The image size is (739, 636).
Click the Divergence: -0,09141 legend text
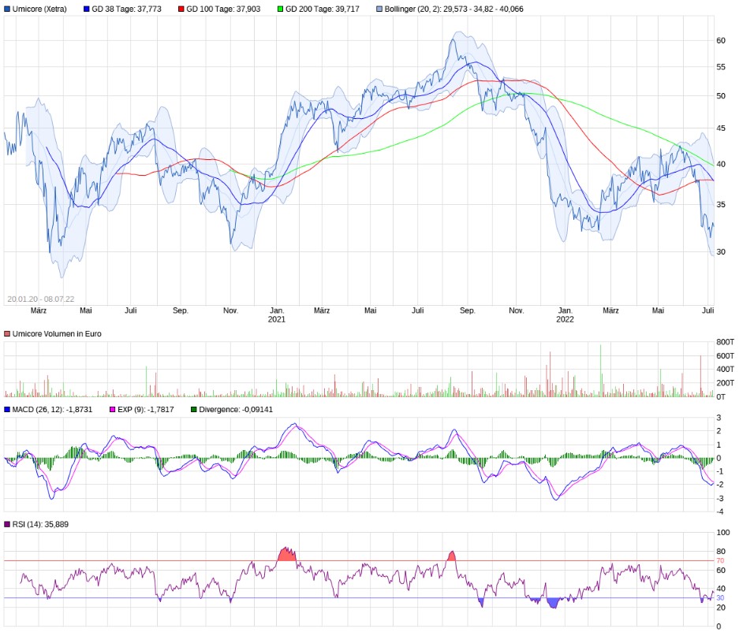click(x=236, y=410)
